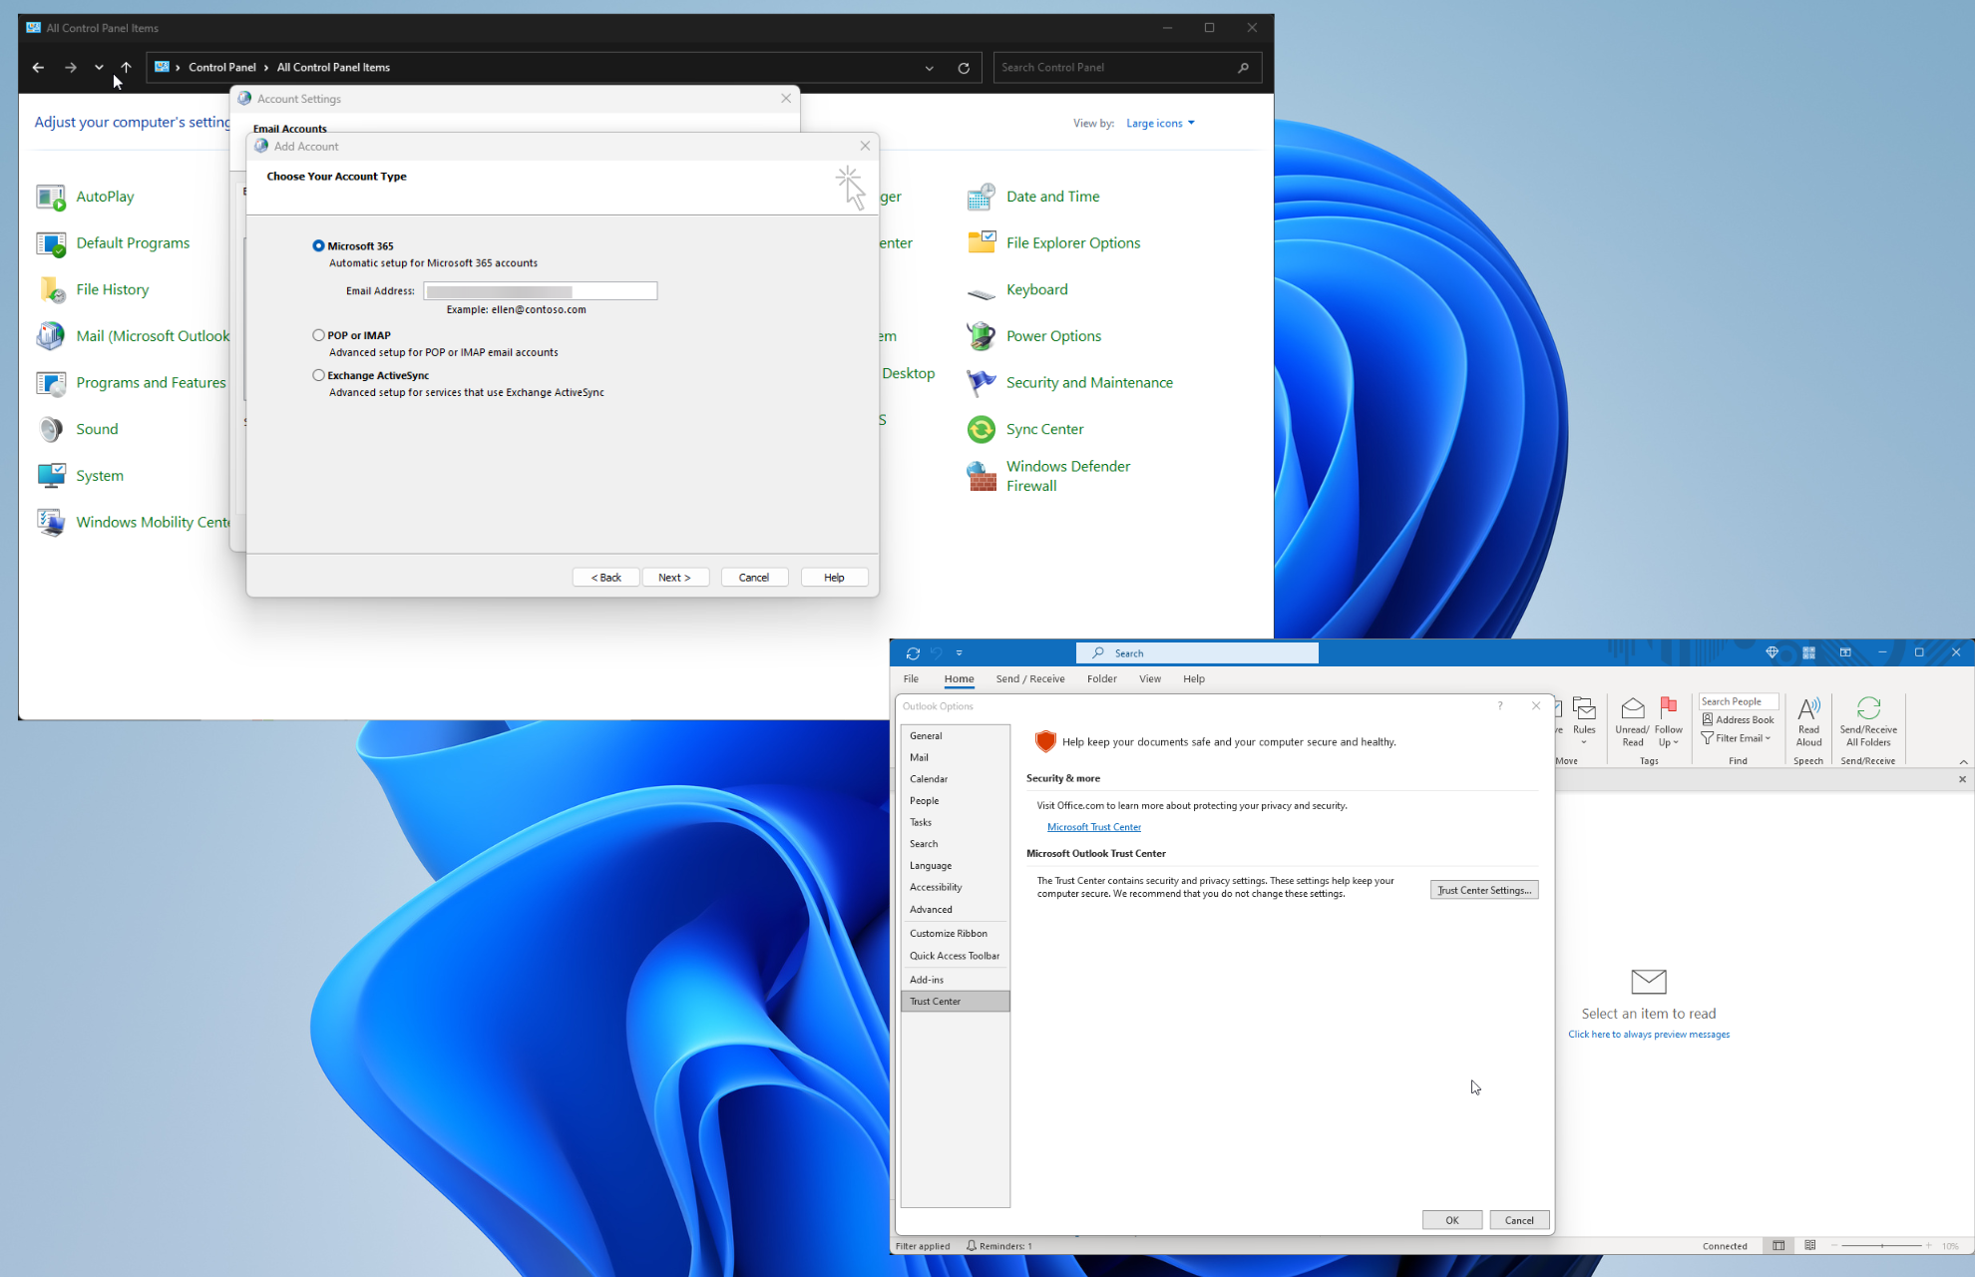The height and width of the screenshot is (1277, 1975).
Task: Switch to Reading view in status bar
Action: tap(1810, 1246)
